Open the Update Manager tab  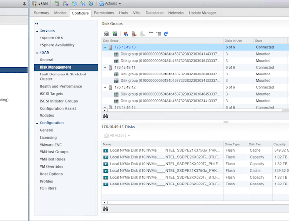click(x=203, y=13)
